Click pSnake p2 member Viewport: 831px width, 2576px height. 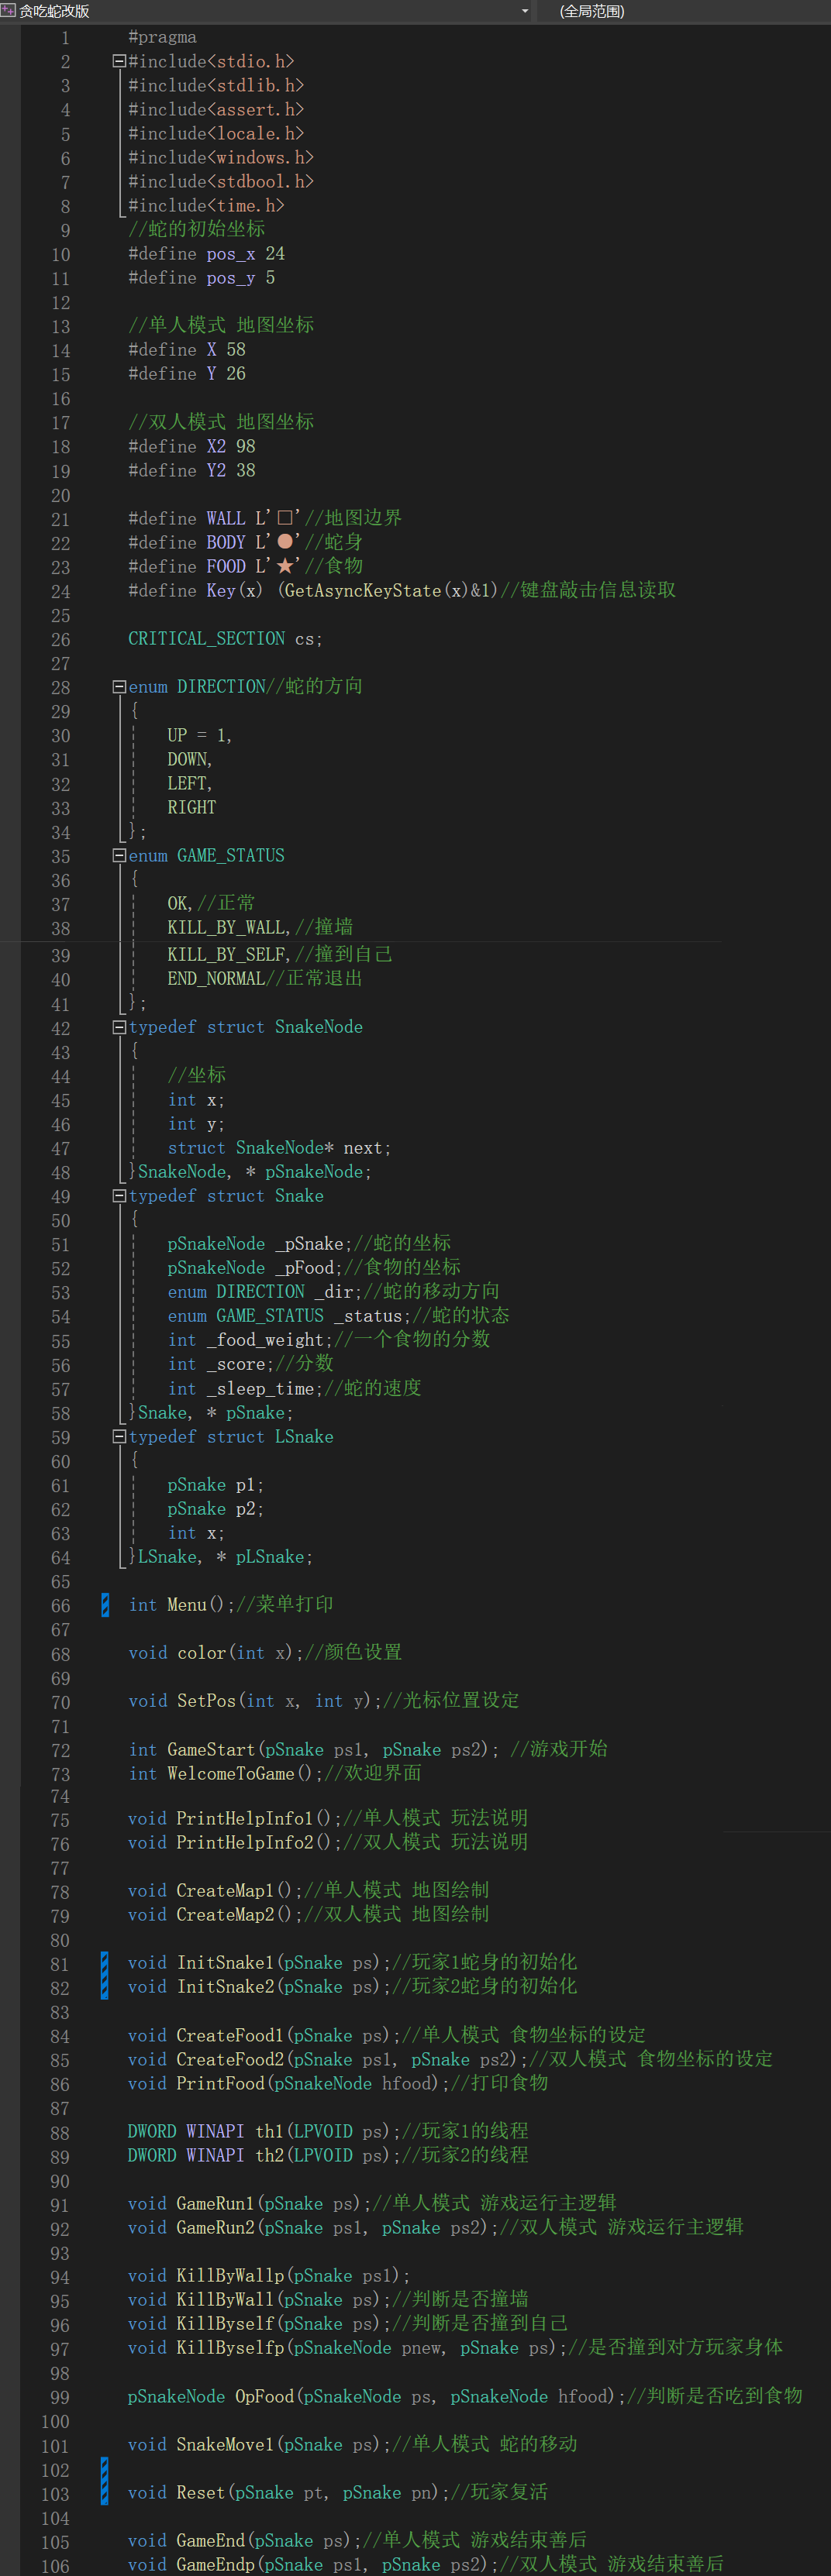pyautogui.click(x=215, y=1509)
